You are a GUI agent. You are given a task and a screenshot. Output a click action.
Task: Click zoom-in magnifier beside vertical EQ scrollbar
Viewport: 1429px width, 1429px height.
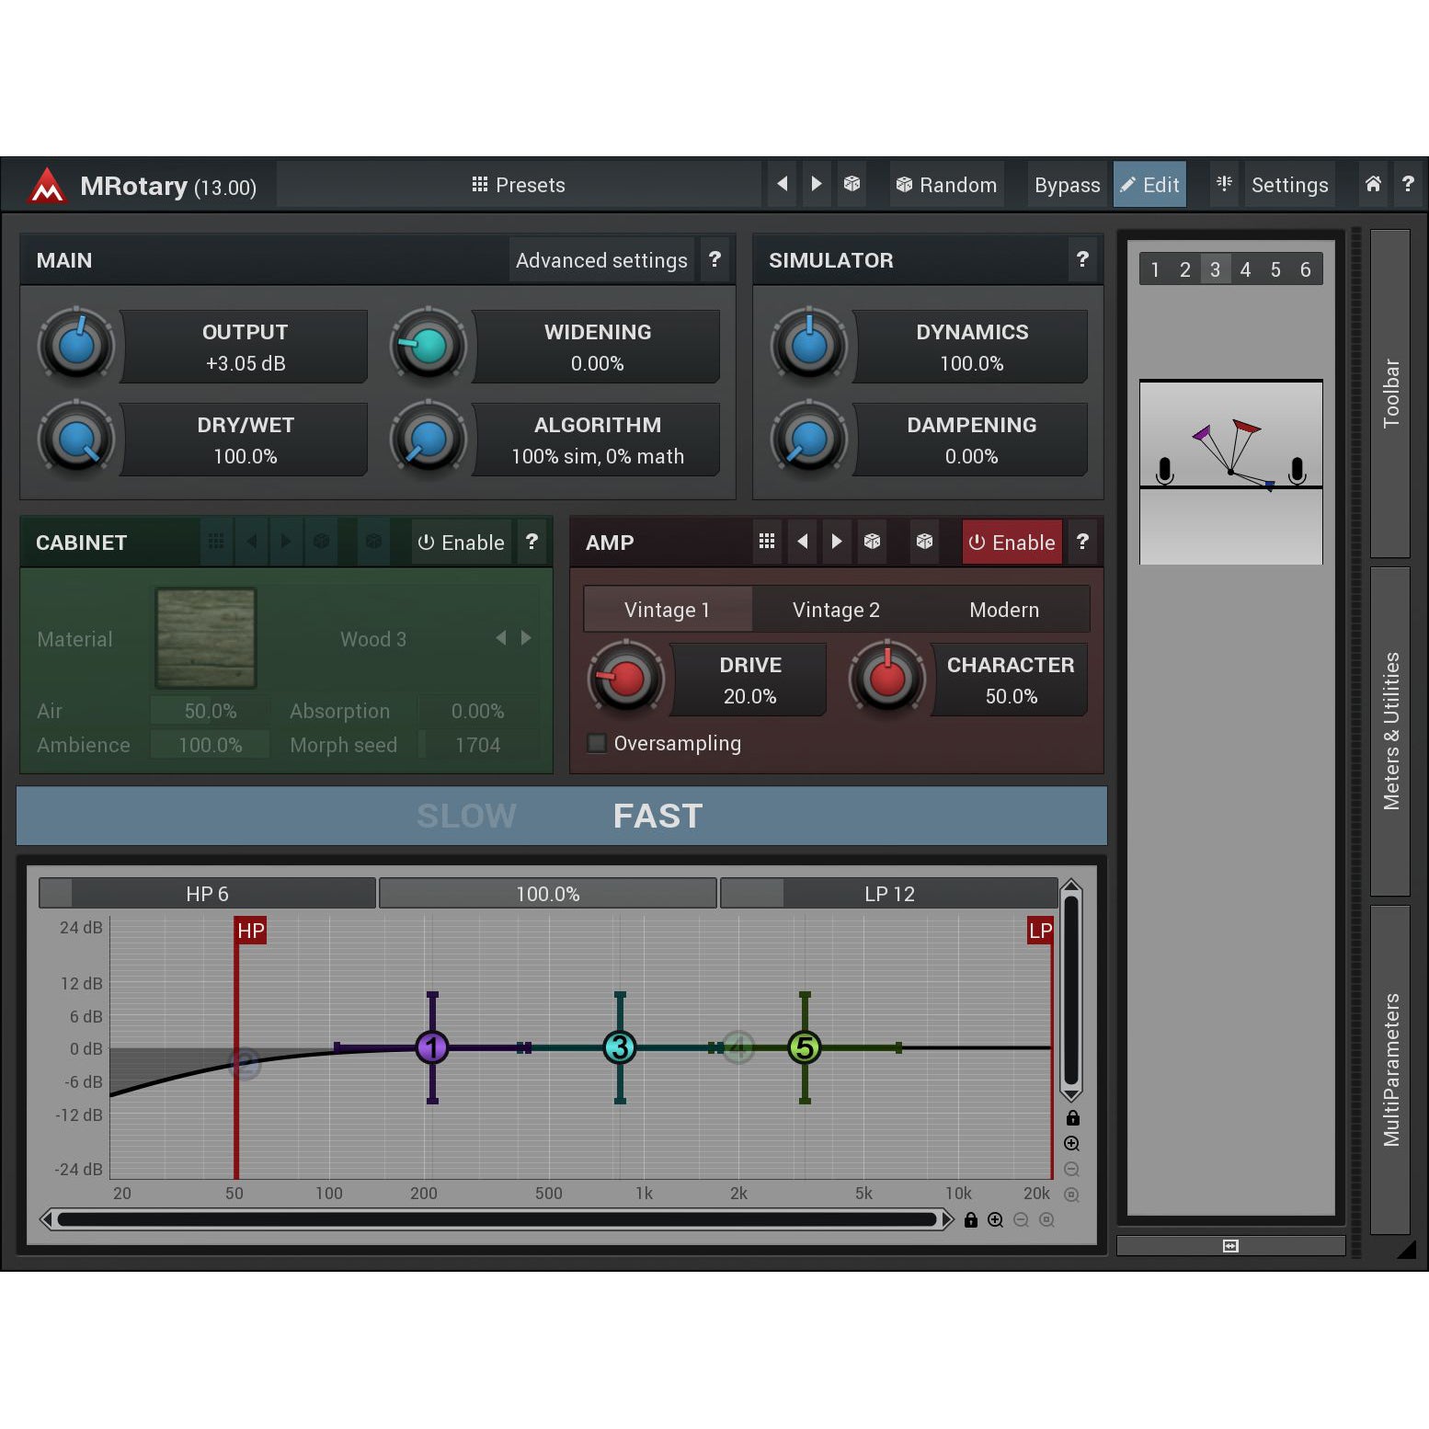point(1071,1144)
